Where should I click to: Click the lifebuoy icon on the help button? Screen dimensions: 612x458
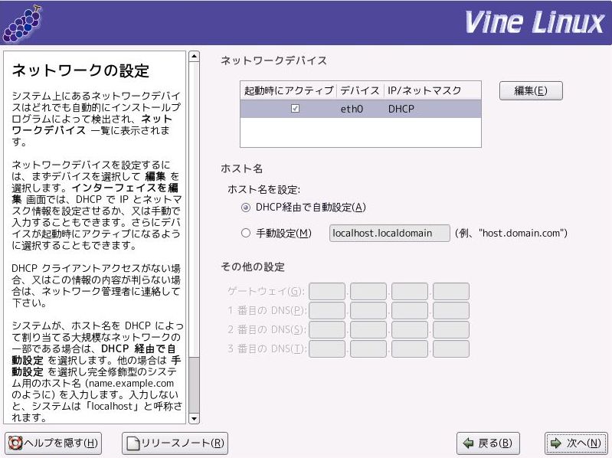pyautogui.click(x=15, y=443)
